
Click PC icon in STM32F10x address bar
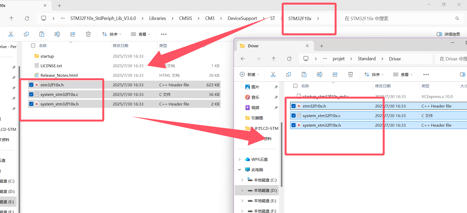[x=44, y=18]
